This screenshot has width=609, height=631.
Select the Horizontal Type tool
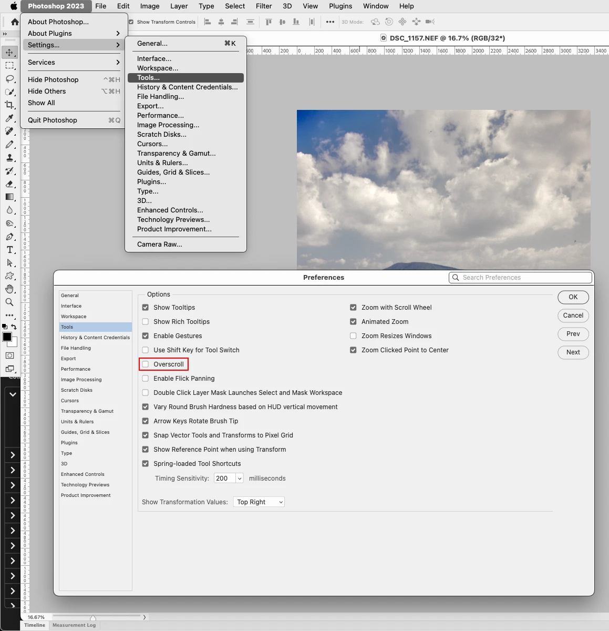(9, 250)
